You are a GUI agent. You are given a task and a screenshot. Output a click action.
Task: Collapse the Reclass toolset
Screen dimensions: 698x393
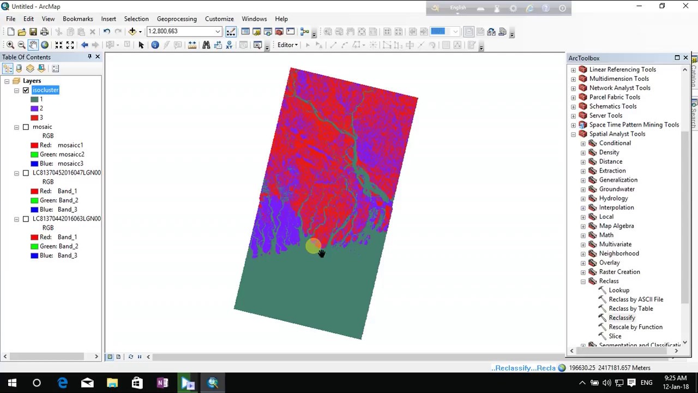tap(583, 281)
